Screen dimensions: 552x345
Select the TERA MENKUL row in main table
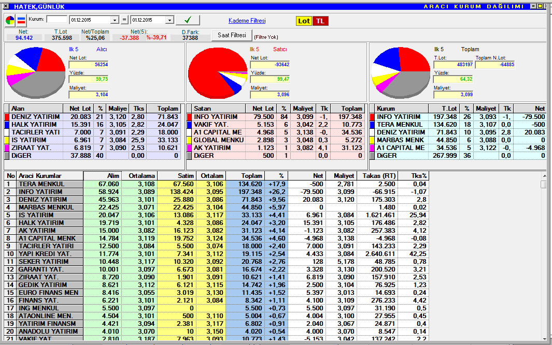50,184
